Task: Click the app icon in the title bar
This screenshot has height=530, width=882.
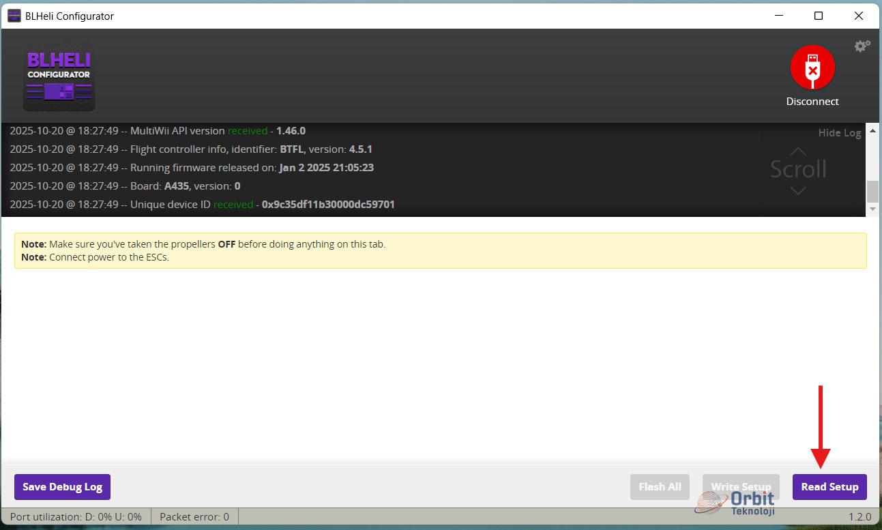Action: 14,16
